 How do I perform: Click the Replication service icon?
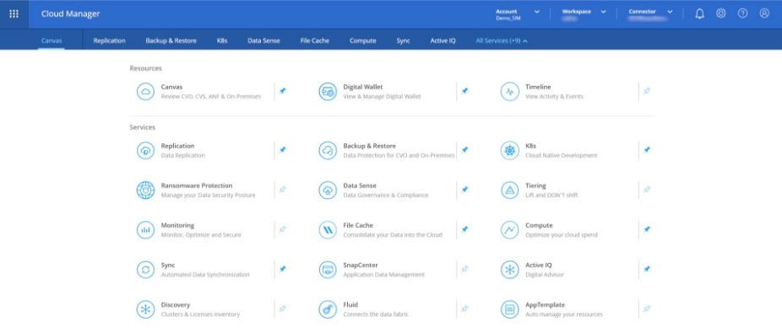[145, 151]
